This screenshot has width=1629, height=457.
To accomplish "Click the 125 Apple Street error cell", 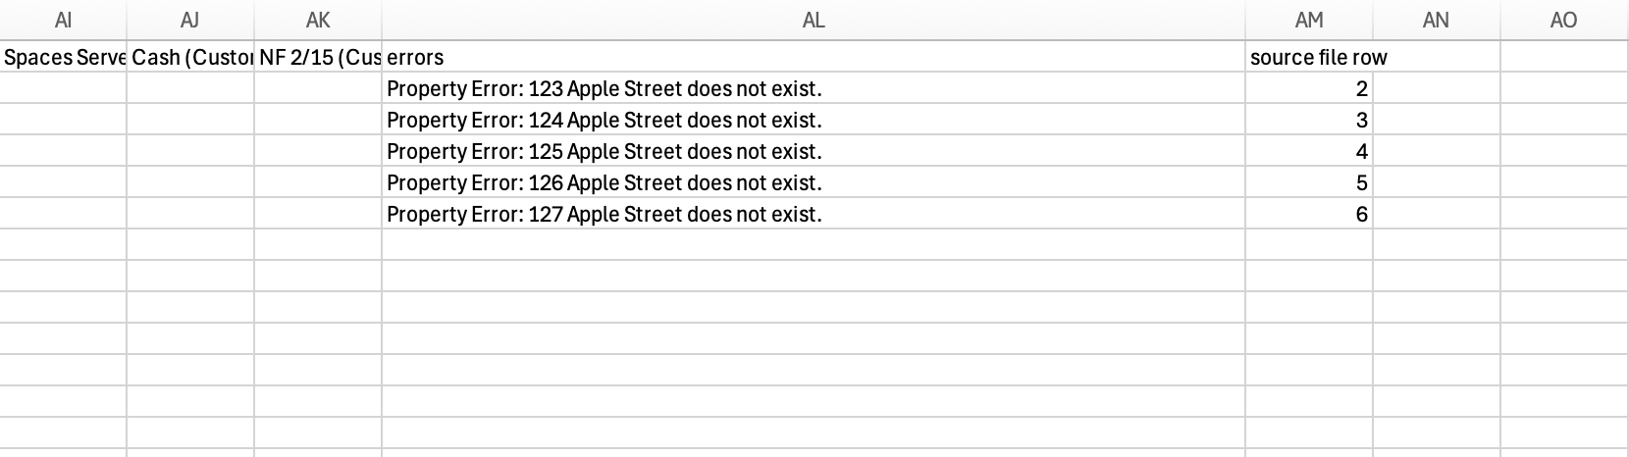I will point(814,151).
